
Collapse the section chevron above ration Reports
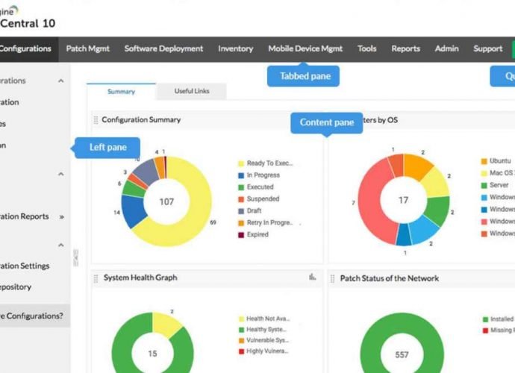pyautogui.click(x=60, y=174)
